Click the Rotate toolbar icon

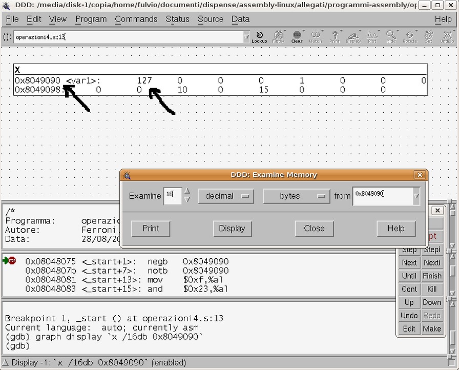[x=410, y=37]
